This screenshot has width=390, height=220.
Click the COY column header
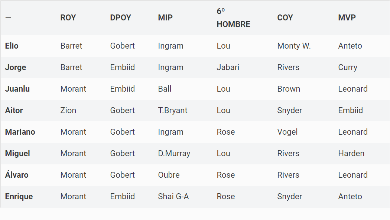pyautogui.click(x=285, y=18)
